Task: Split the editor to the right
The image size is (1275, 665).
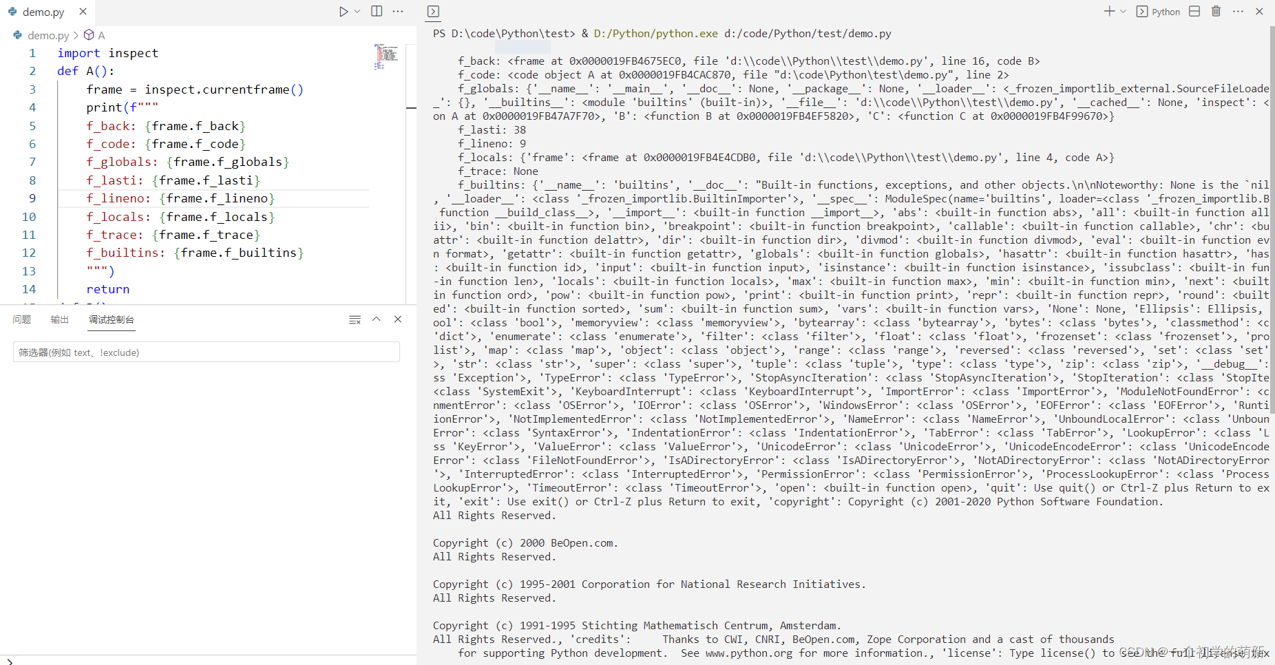Action: click(x=377, y=12)
